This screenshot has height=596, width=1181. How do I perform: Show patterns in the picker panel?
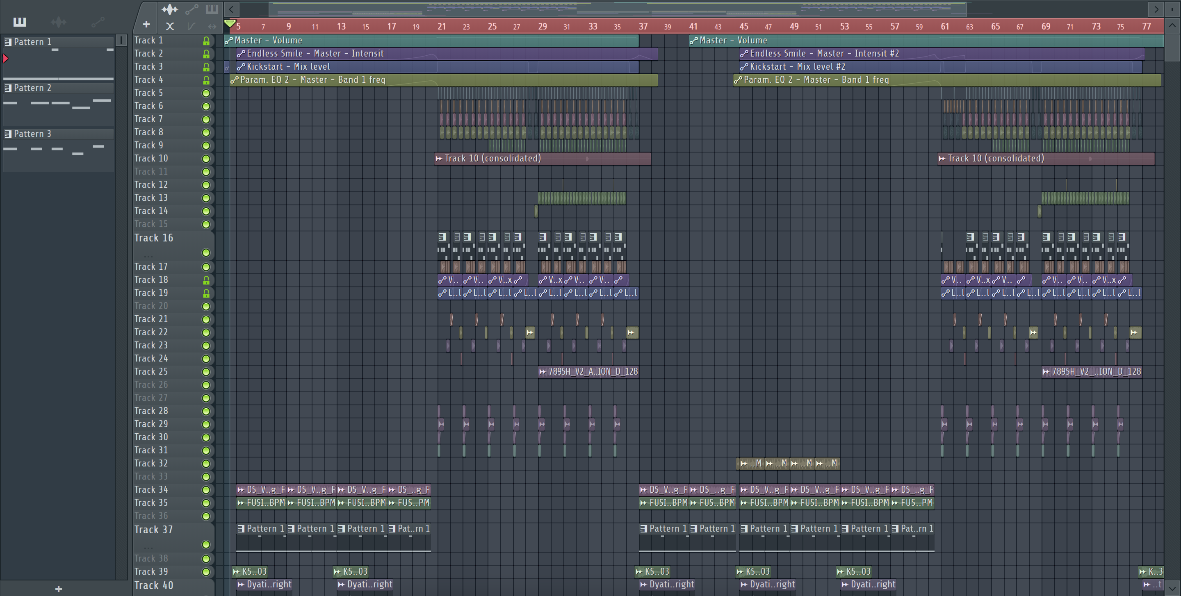[x=20, y=22]
